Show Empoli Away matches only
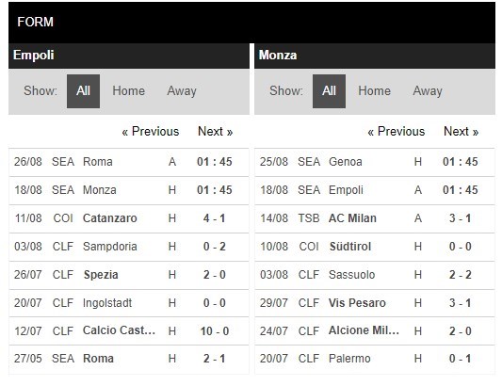This screenshot has width=502, height=386. (x=182, y=91)
